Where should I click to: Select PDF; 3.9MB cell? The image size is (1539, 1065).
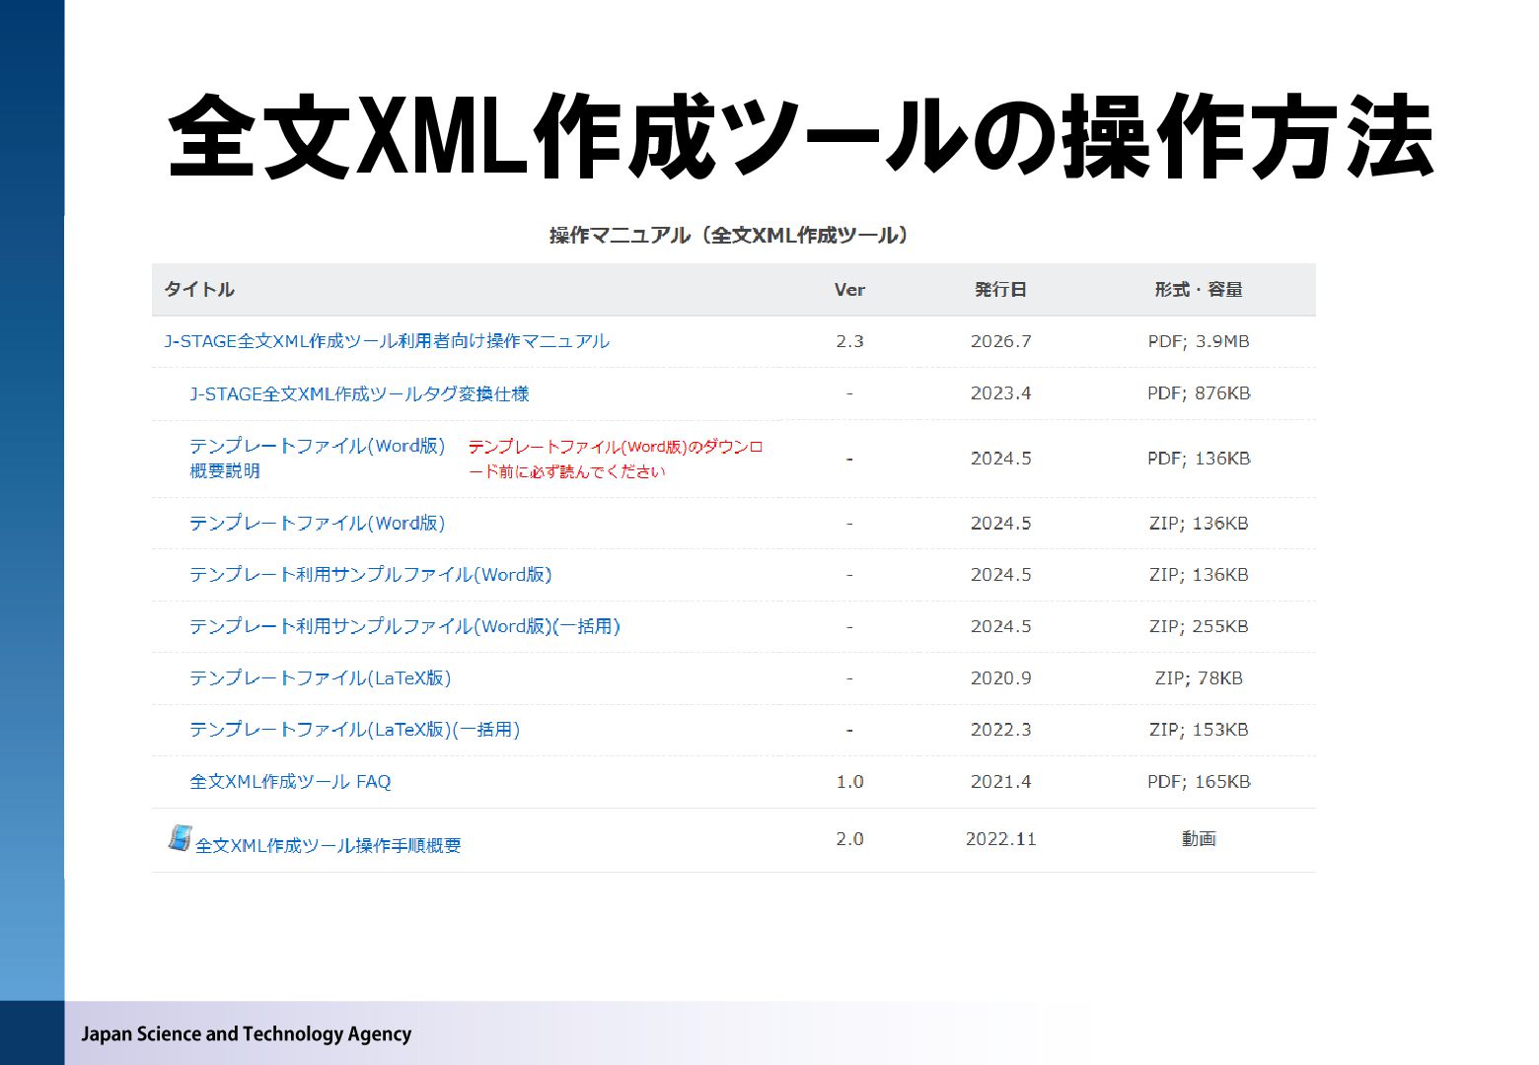pos(1199,341)
